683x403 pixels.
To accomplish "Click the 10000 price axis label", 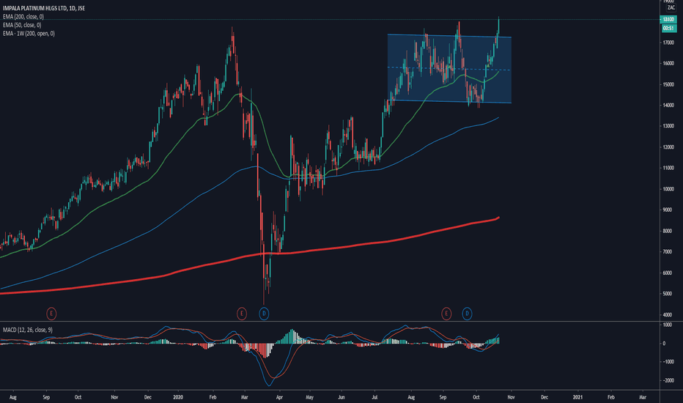I will coord(668,189).
